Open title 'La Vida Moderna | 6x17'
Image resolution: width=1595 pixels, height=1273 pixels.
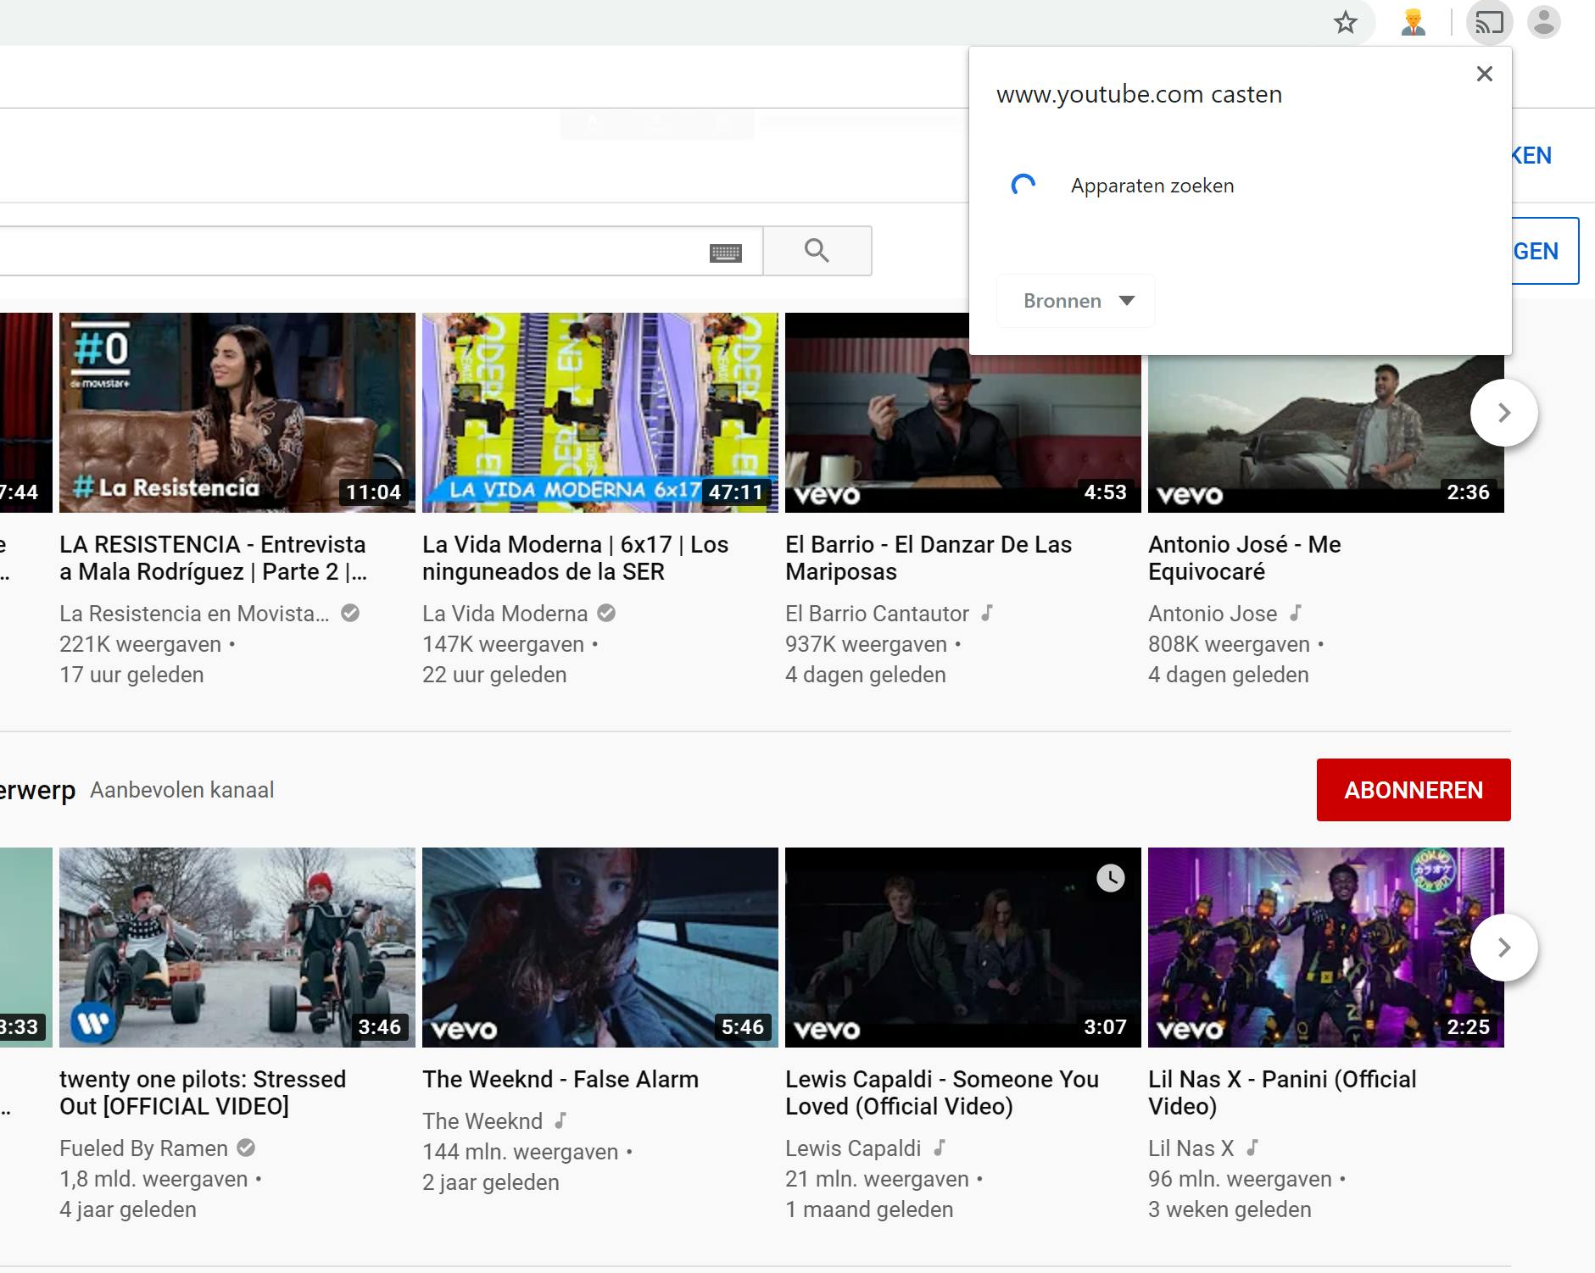[x=576, y=558]
